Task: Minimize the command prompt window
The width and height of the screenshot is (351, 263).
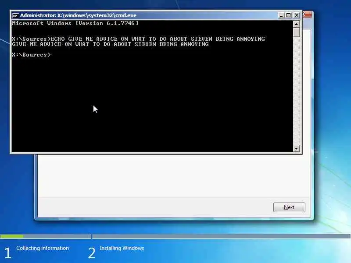Action: point(281,15)
